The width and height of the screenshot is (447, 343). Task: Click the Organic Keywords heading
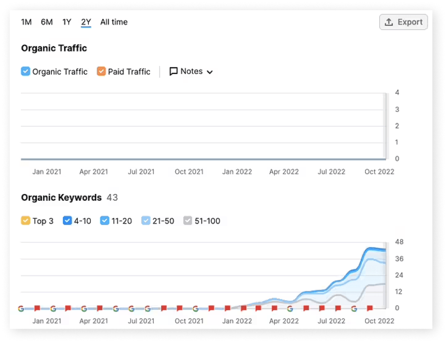61,197
